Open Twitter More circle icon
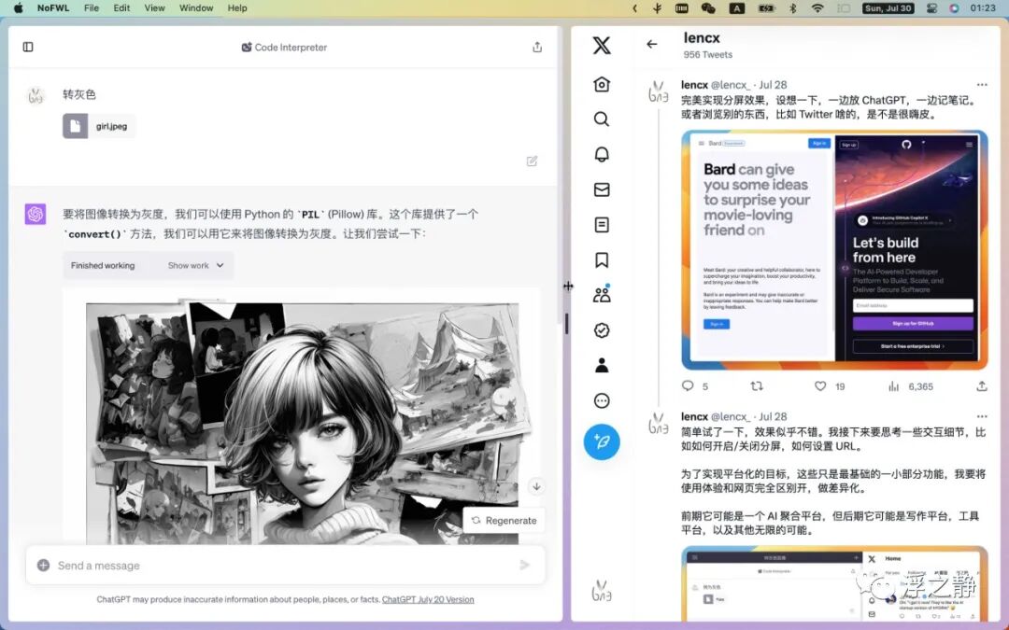The width and height of the screenshot is (1009, 630). pos(602,400)
